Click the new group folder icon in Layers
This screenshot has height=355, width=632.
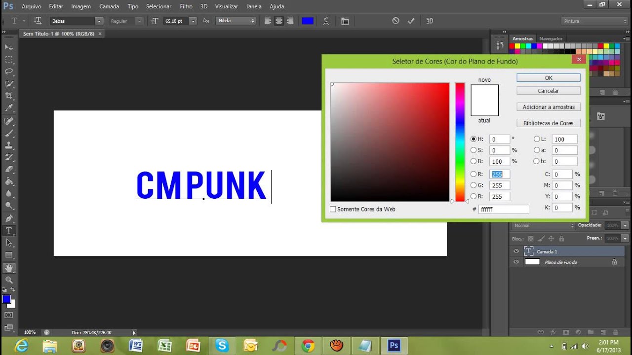click(591, 332)
